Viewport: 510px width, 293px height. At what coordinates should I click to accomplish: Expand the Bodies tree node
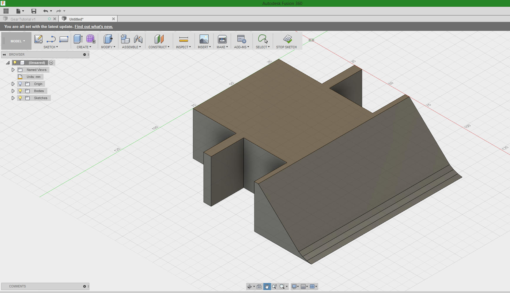[x=13, y=91]
